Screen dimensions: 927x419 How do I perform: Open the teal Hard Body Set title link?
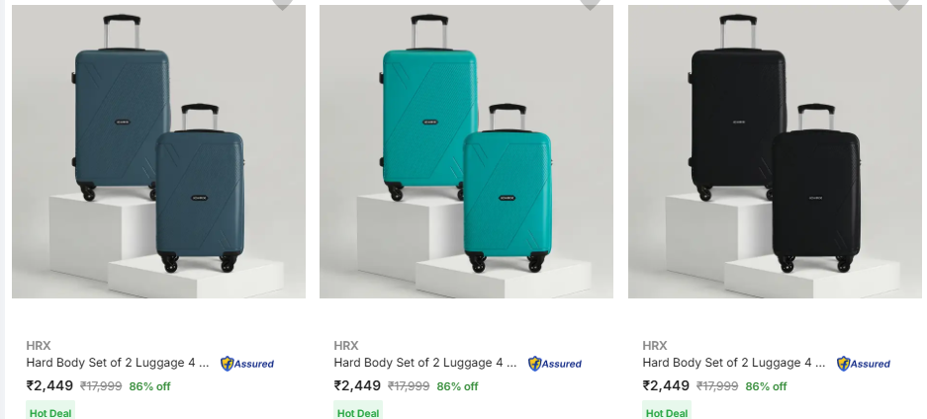tap(424, 363)
